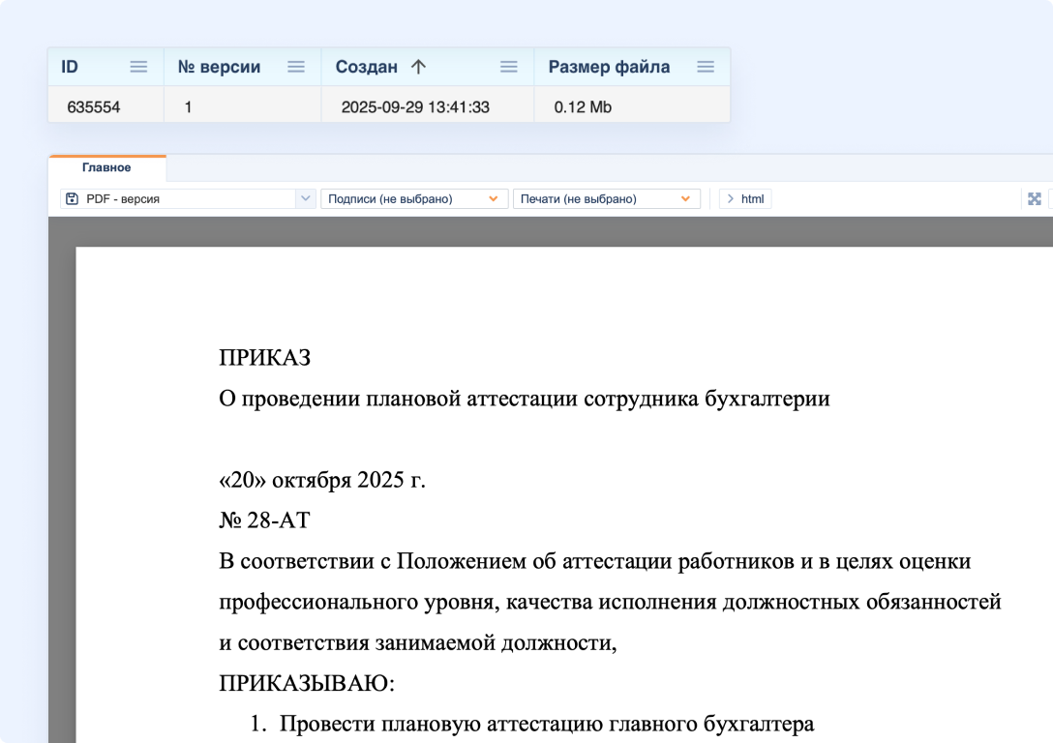
Task: Click the chevron icon on the html button
Action: (x=731, y=197)
